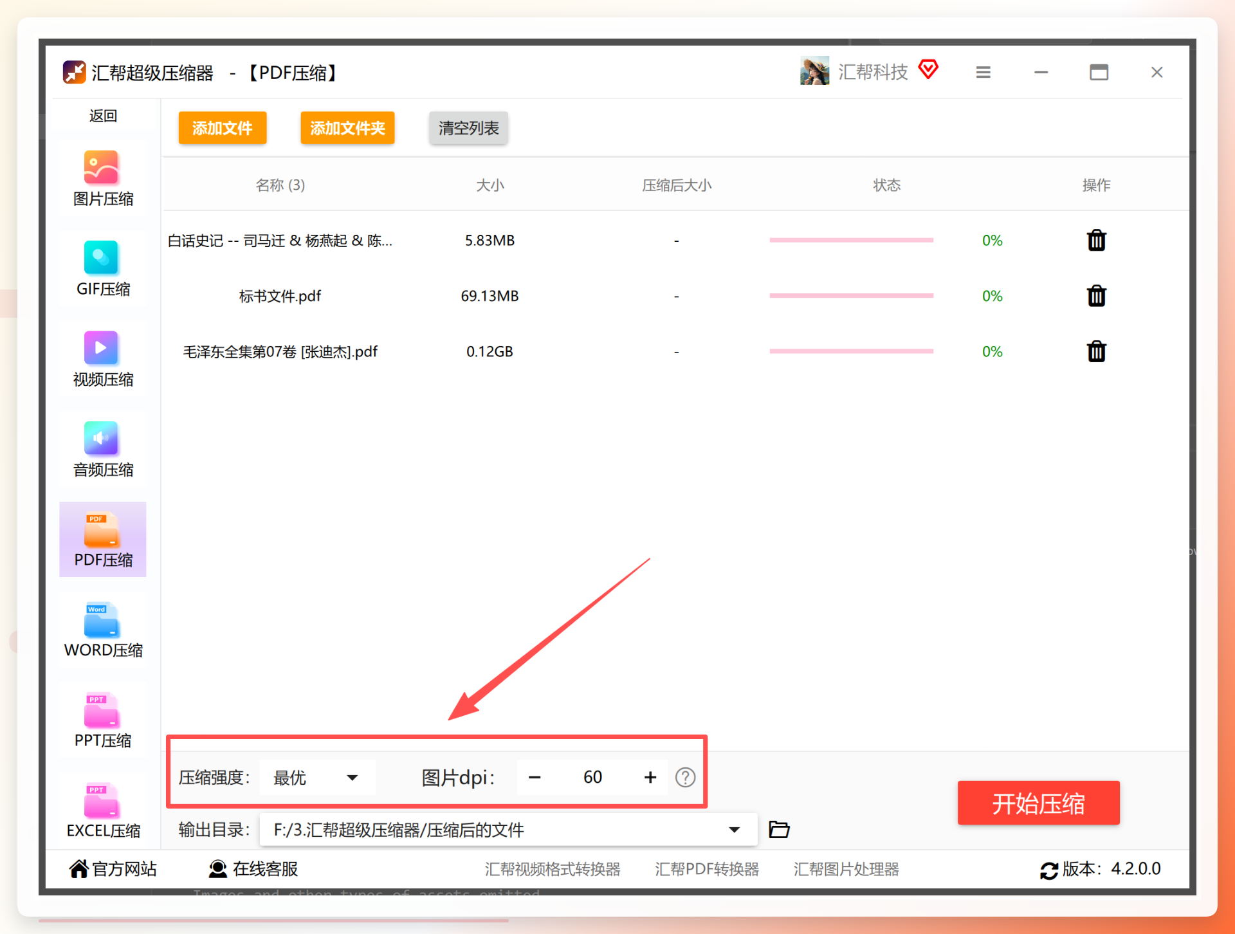
Task: Click the red VIP diamond icon
Action: (928, 69)
